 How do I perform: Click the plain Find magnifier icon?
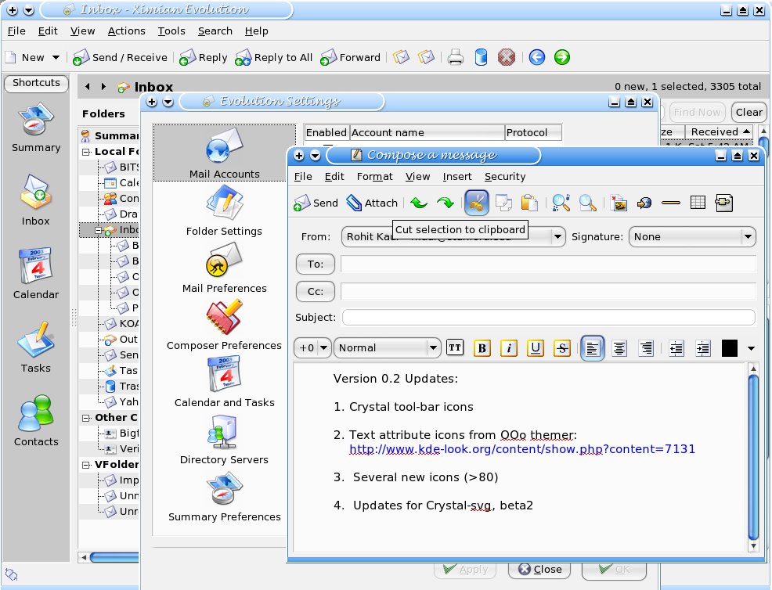coord(587,203)
